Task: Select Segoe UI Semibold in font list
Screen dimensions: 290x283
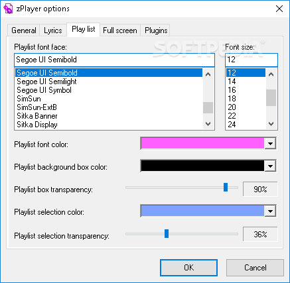Action: pos(109,73)
